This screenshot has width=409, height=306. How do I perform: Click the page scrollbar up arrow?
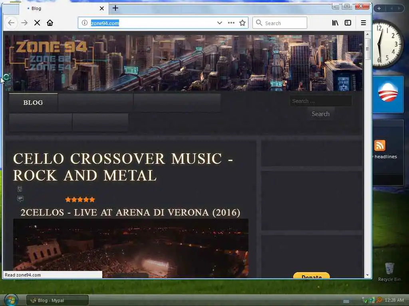[x=367, y=34]
